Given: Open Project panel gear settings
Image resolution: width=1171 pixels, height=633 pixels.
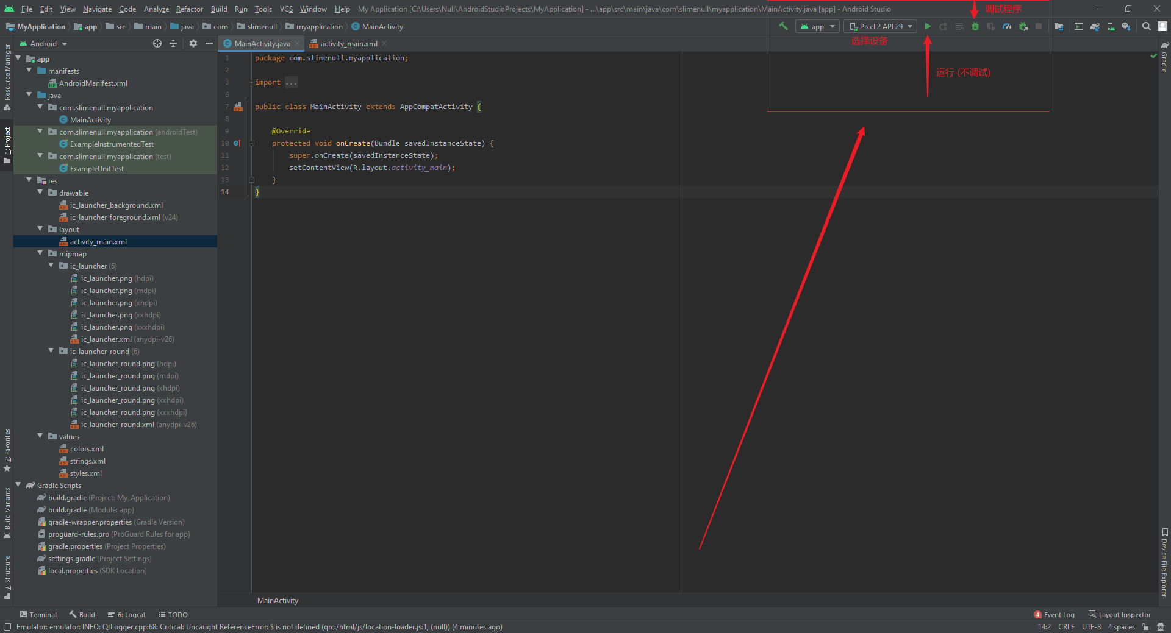Looking at the screenshot, I should pos(193,43).
